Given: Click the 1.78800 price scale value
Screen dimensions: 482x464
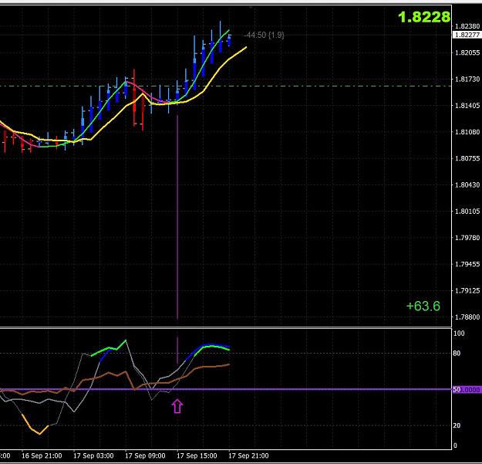Looking at the screenshot, I should 467,317.
